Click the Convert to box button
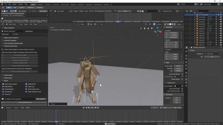 (20, 55)
